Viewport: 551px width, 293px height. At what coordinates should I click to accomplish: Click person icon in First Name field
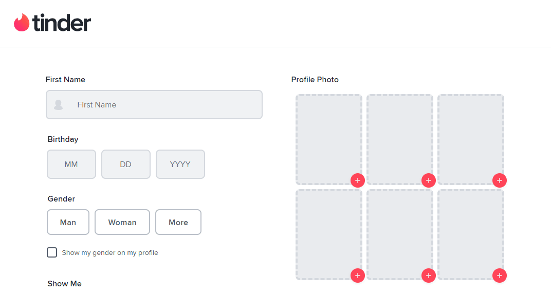coord(58,105)
